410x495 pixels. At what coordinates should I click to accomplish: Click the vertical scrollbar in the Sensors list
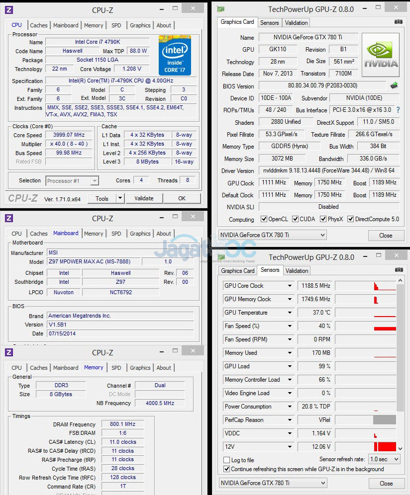[x=401, y=348]
